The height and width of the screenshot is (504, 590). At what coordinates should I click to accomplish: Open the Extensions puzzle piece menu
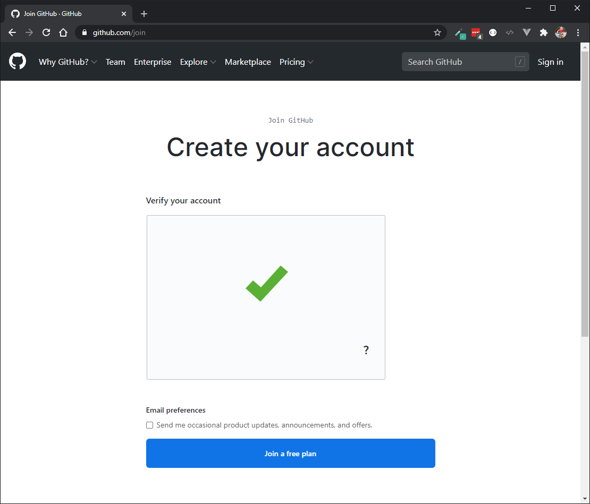[x=543, y=33]
